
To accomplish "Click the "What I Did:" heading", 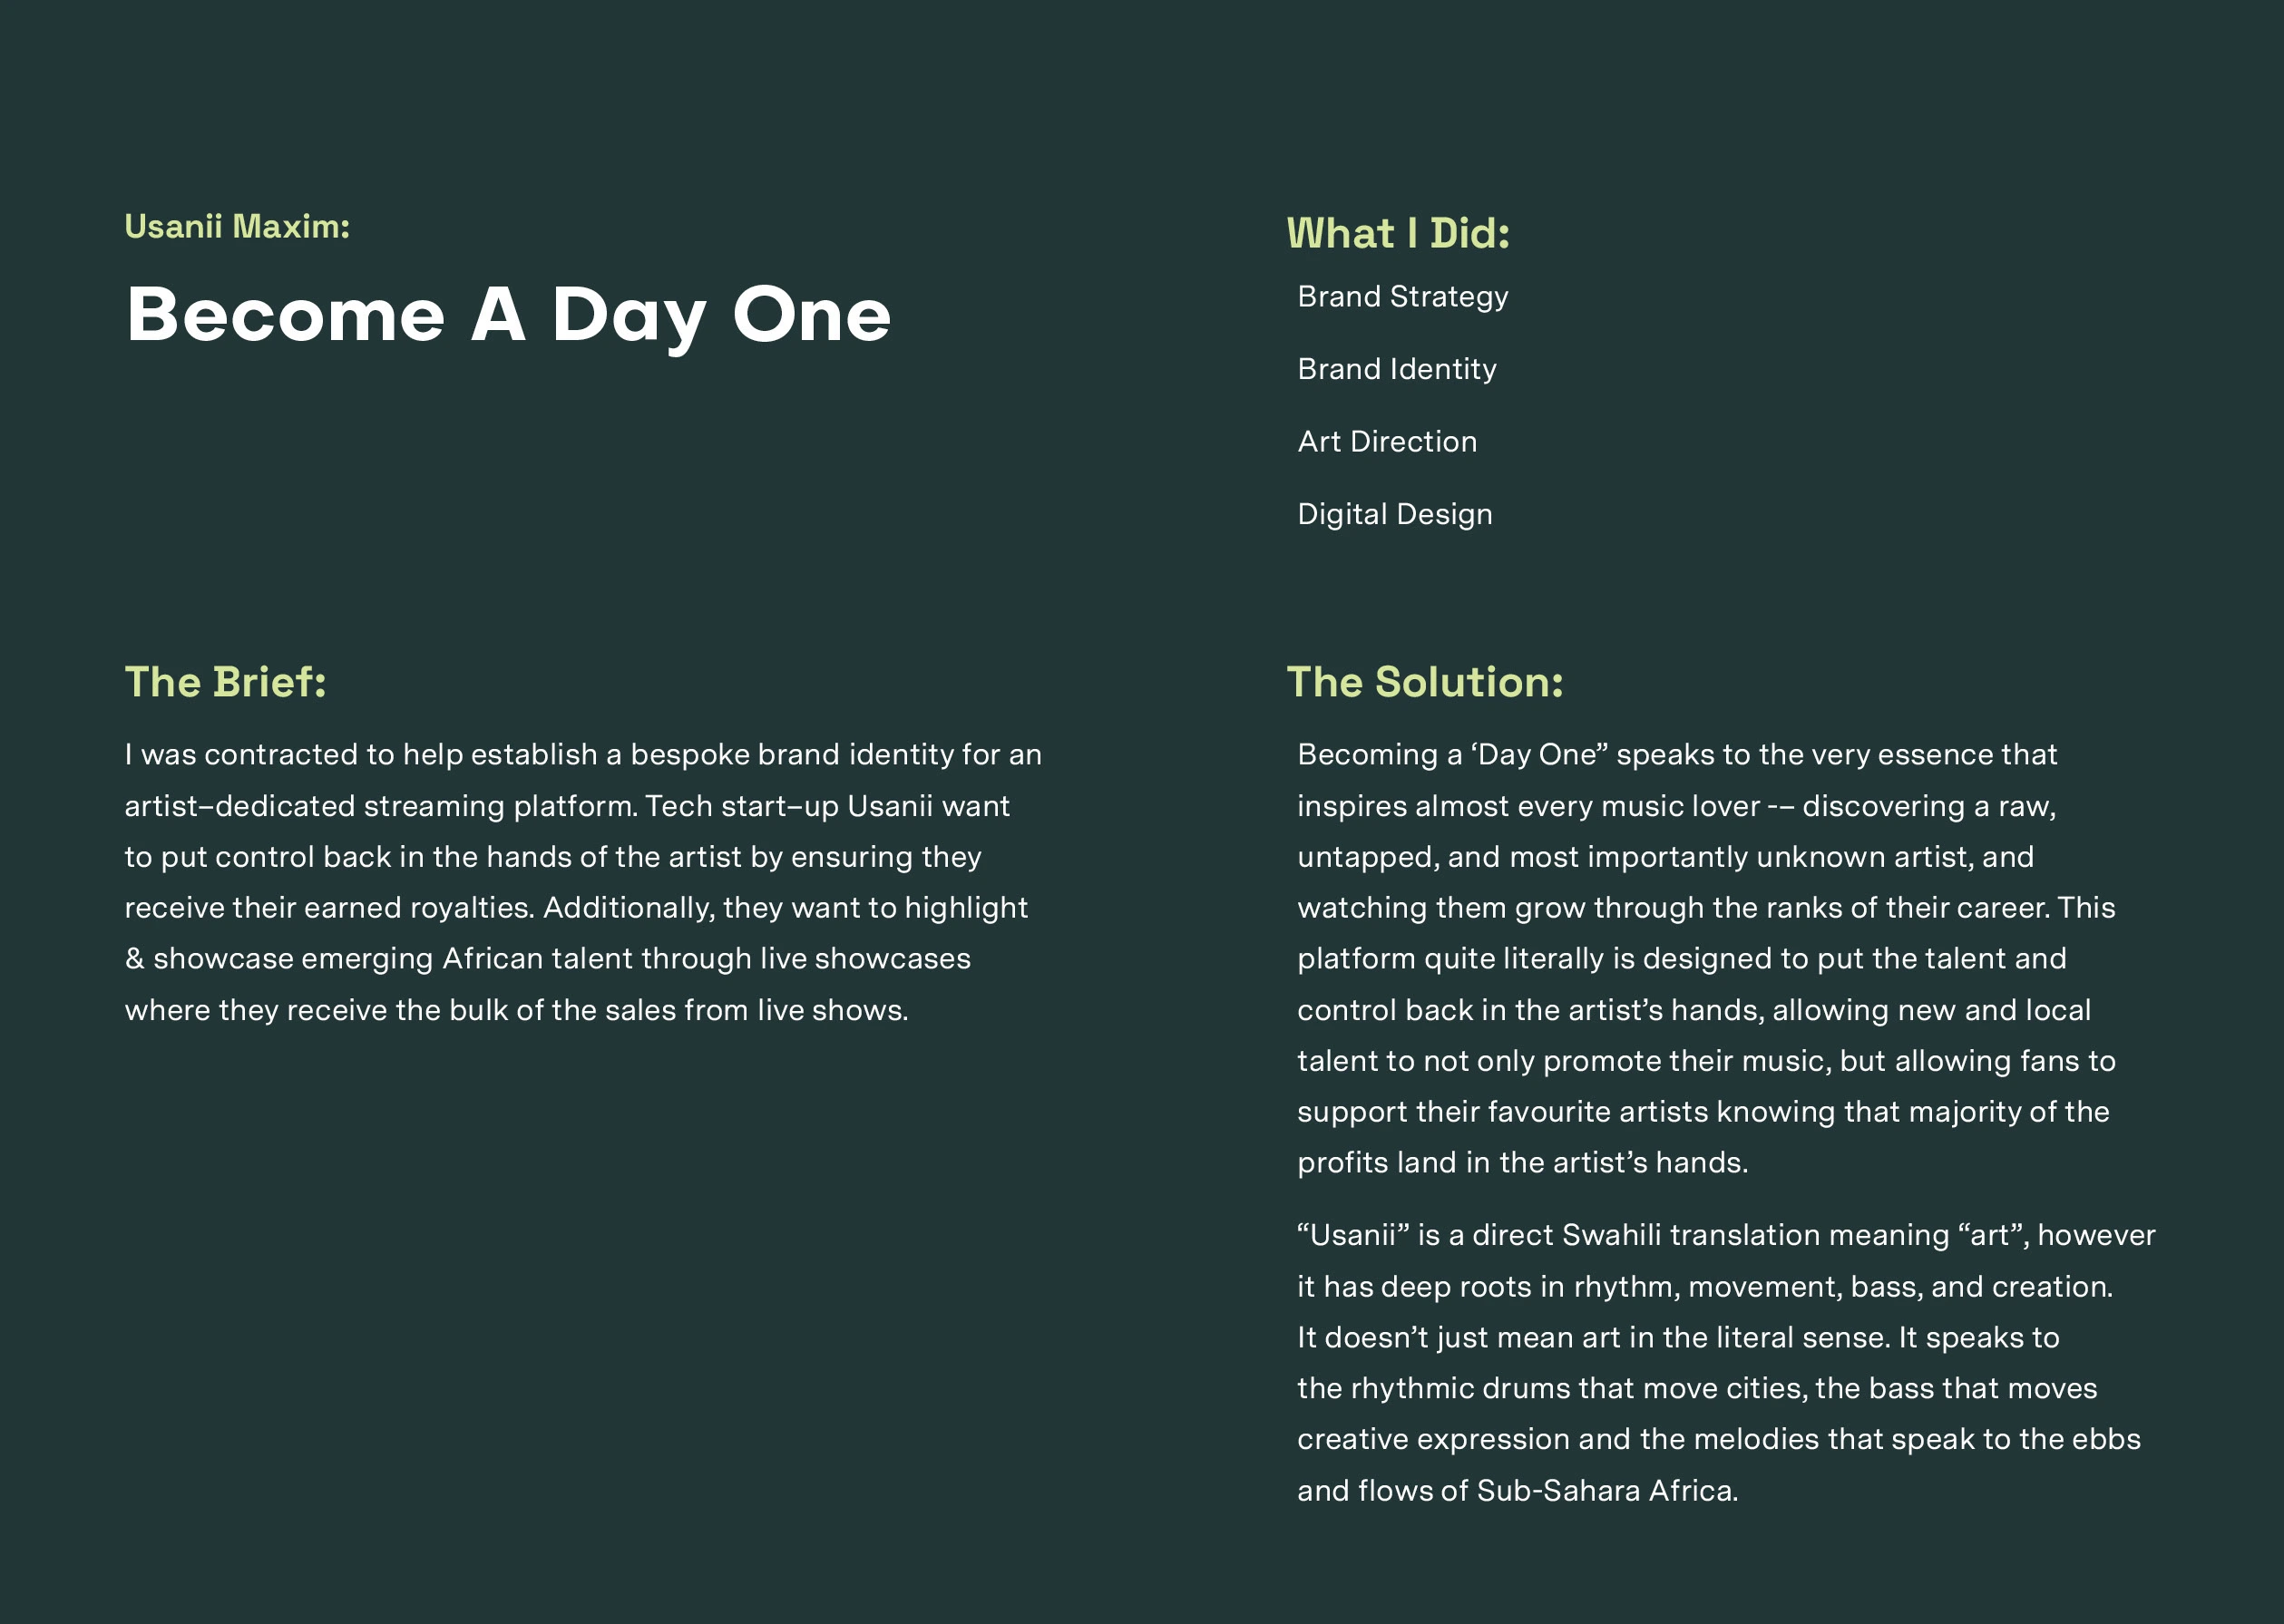I will (1398, 234).
